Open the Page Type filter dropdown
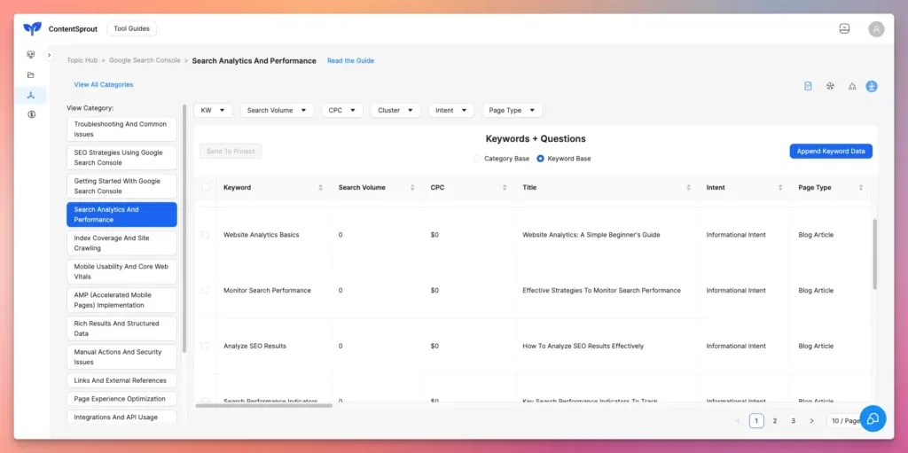908x453 pixels. click(512, 111)
